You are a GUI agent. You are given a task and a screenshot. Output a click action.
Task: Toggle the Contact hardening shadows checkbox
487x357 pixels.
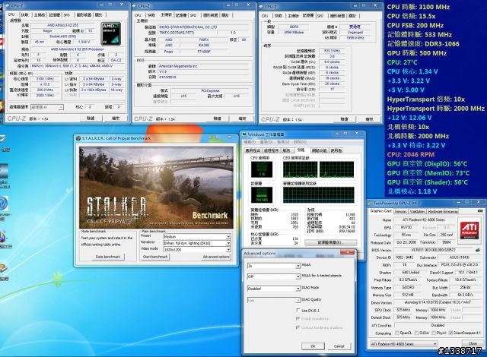pyautogui.click(x=298, y=327)
